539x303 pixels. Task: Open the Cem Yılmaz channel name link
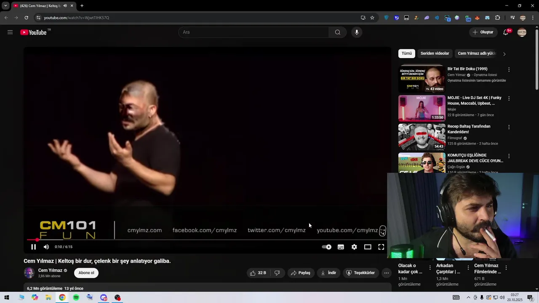click(x=50, y=271)
